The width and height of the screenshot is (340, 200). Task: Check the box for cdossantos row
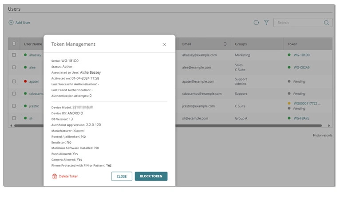14,94
